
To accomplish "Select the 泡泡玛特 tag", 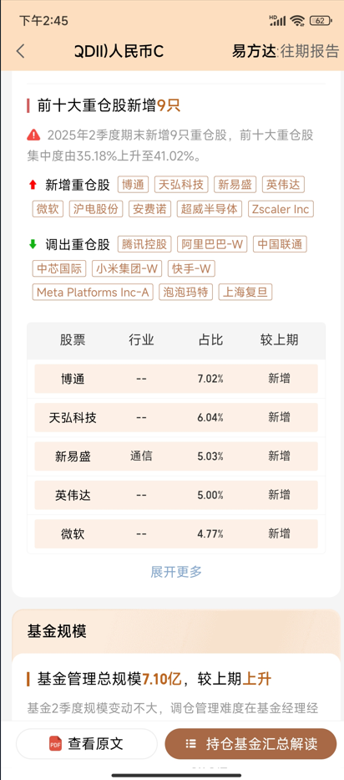I will click(x=186, y=292).
